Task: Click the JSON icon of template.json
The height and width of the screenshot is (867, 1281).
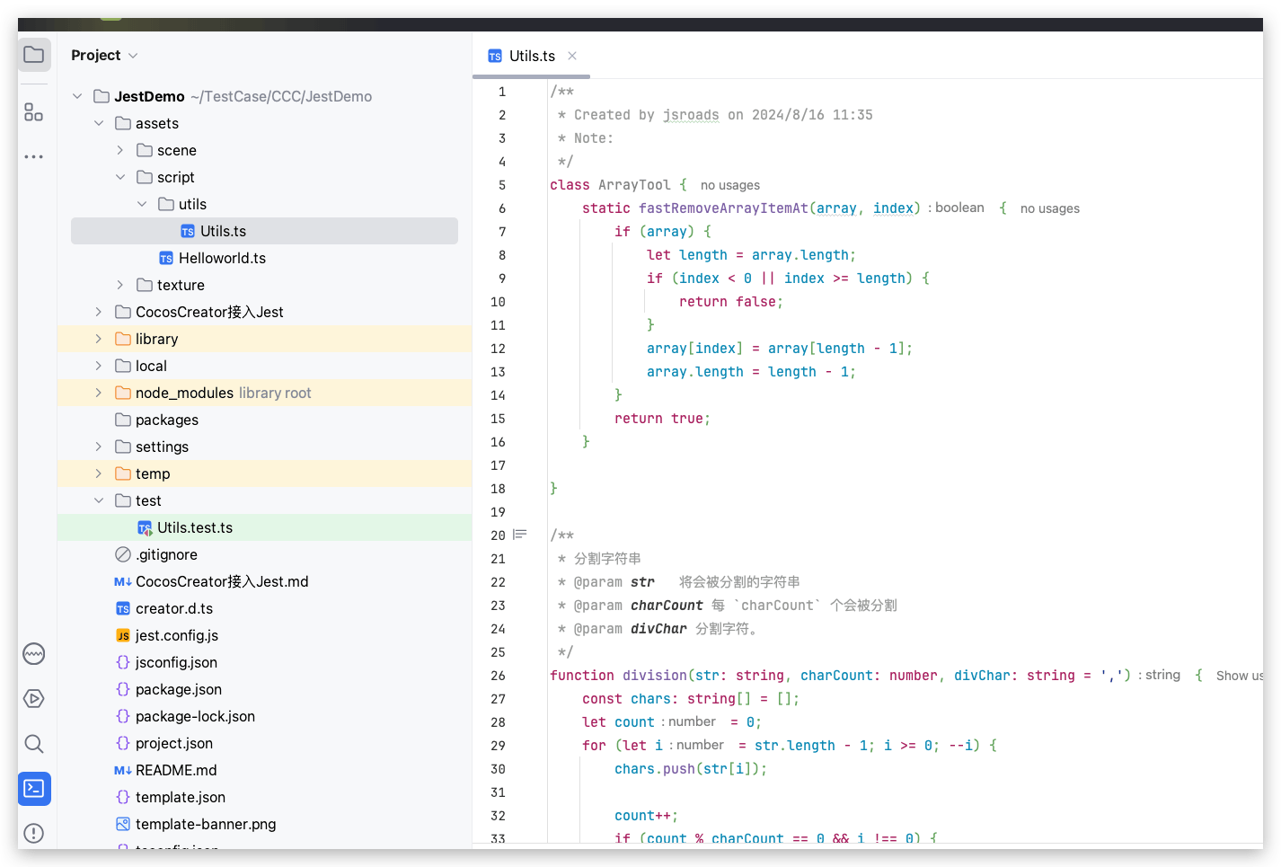Action: pyautogui.click(x=123, y=797)
